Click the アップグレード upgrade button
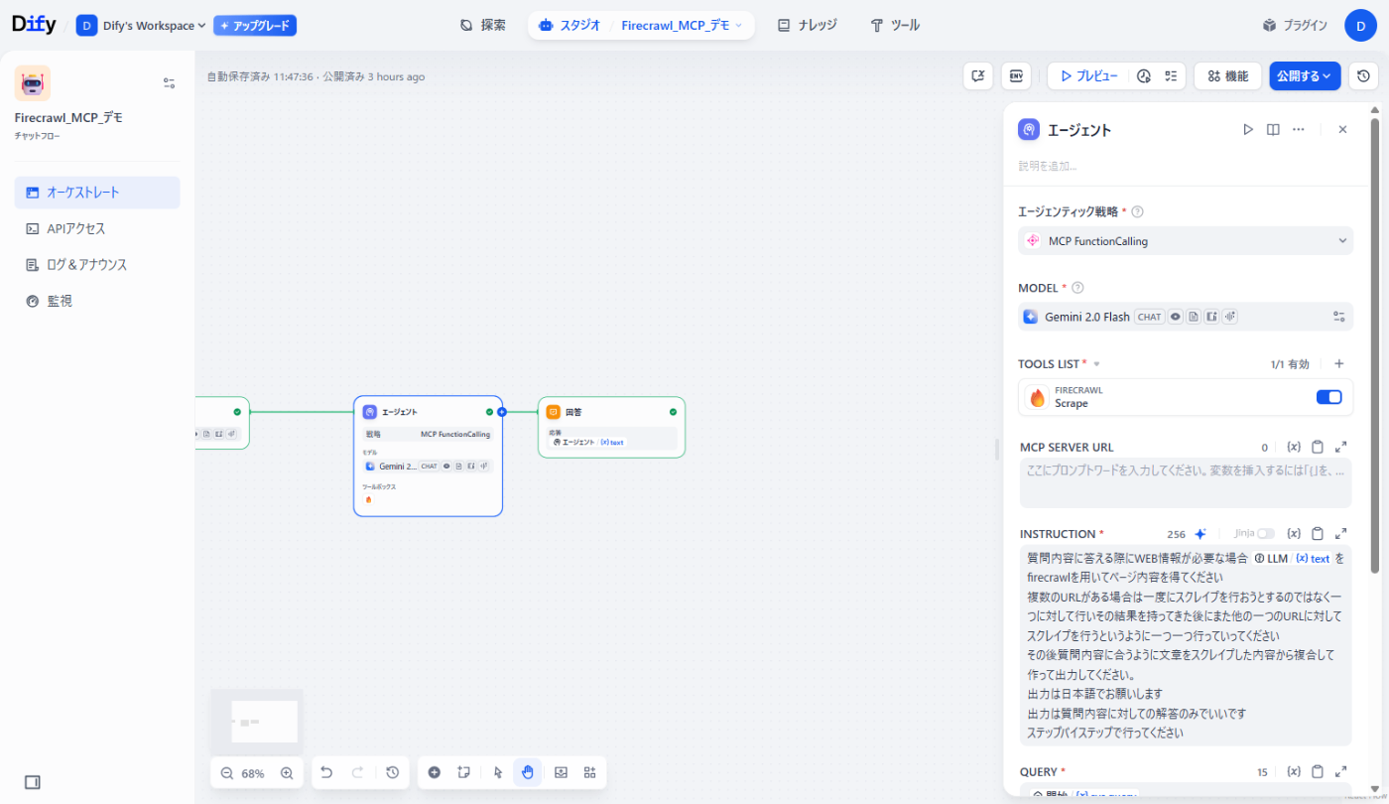This screenshot has width=1389, height=804. click(255, 26)
